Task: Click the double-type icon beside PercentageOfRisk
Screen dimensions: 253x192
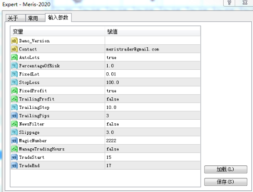Action: (x=14, y=66)
